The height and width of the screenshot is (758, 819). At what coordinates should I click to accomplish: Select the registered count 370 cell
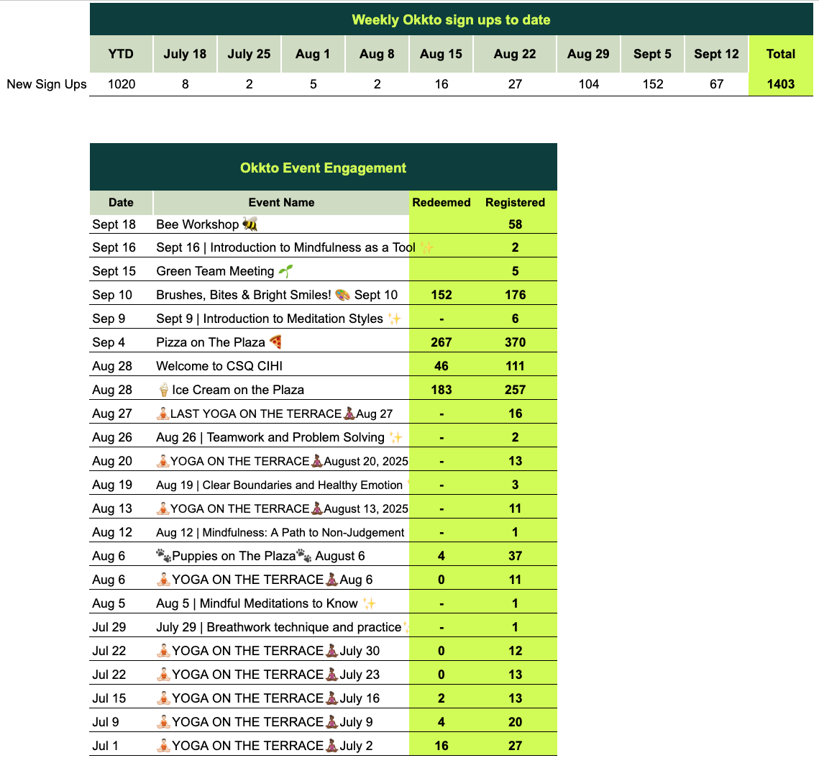(515, 342)
